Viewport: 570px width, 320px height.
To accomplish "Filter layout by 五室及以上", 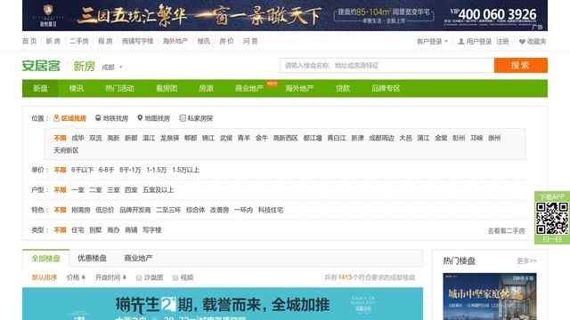I will click(x=159, y=189).
